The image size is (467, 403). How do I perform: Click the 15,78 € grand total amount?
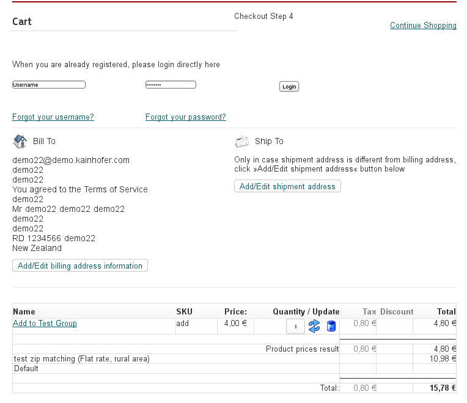(443, 388)
